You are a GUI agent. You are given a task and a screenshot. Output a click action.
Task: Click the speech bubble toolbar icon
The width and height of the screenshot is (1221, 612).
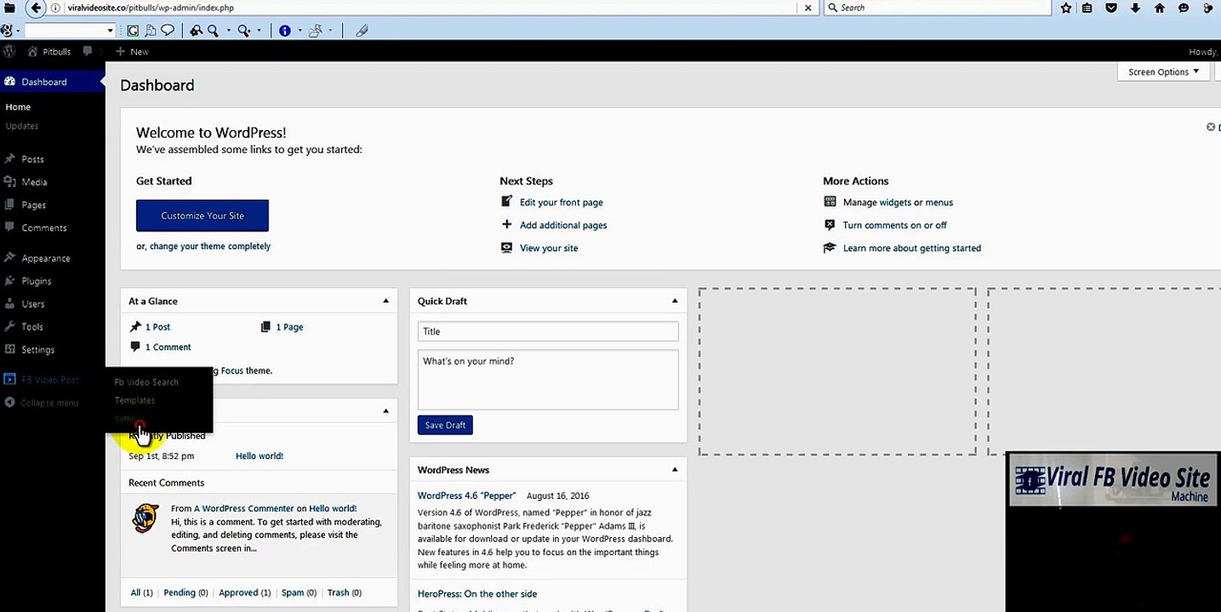(168, 31)
